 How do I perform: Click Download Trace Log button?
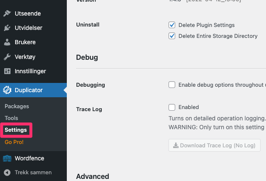click(214, 145)
